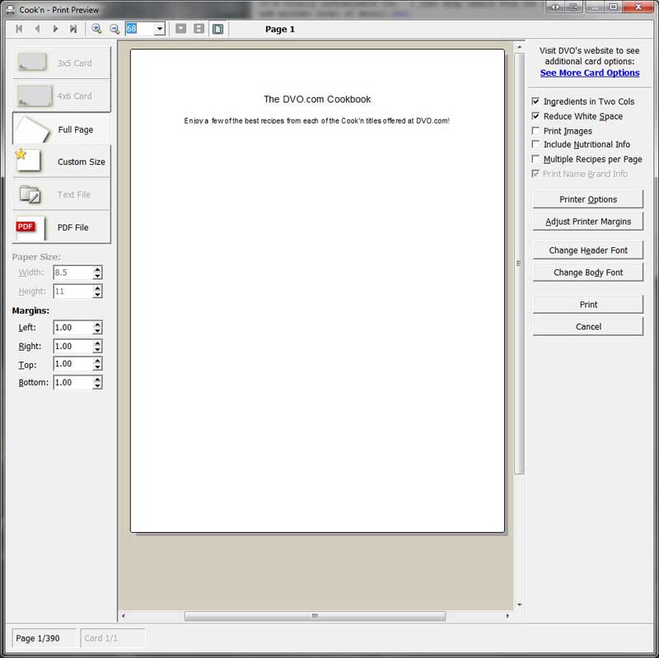Click the vertical preview scrollbar thumb

519,263
